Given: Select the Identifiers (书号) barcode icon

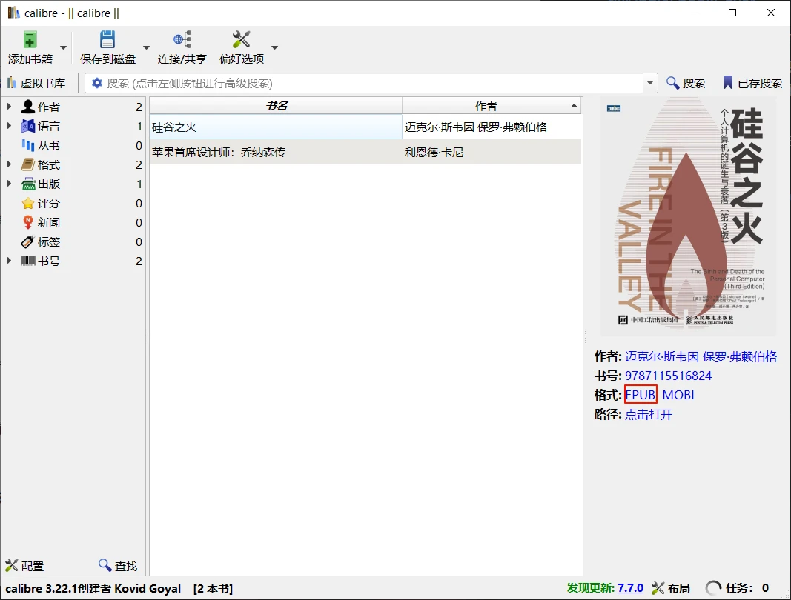Looking at the screenshot, I should point(27,261).
